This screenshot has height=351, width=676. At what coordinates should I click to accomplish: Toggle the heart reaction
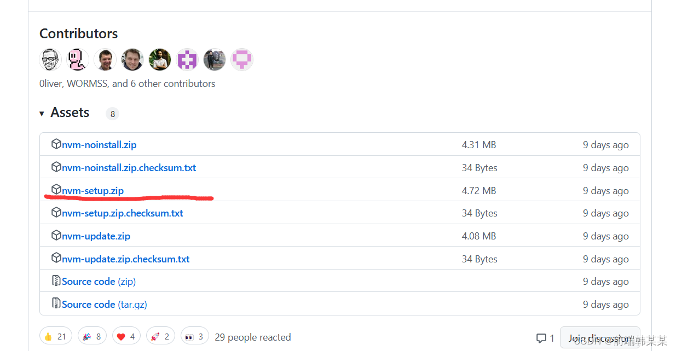126,337
